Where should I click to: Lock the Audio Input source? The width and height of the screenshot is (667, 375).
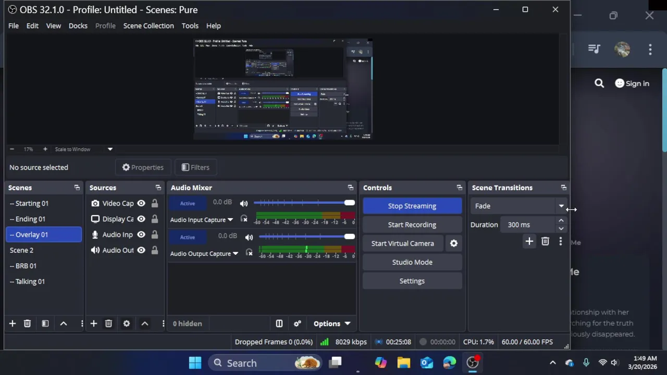tap(155, 234)
